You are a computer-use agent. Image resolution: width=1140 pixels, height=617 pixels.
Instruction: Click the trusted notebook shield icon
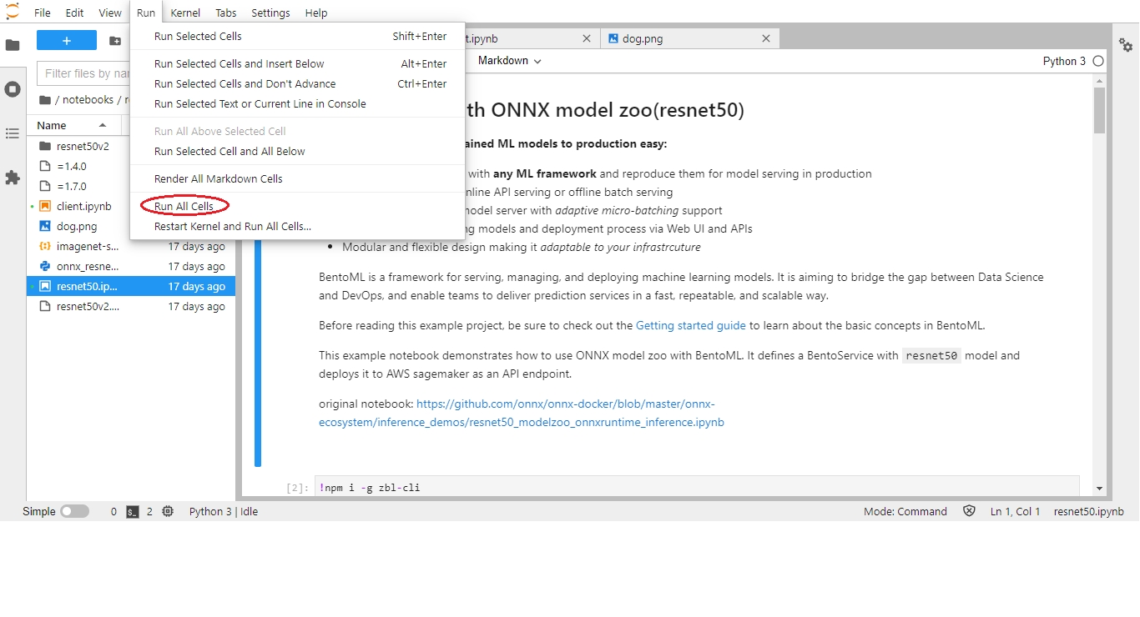click(x=969, y=512)
